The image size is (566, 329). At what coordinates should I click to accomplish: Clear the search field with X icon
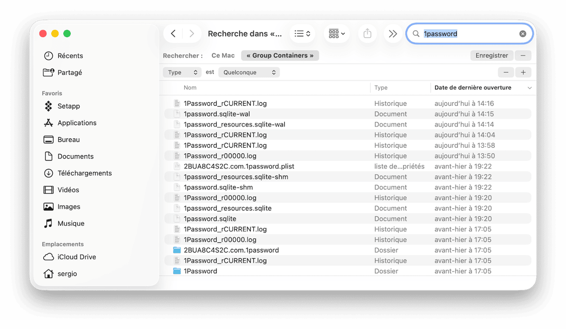pyautogui.click(x=523, y=34)
